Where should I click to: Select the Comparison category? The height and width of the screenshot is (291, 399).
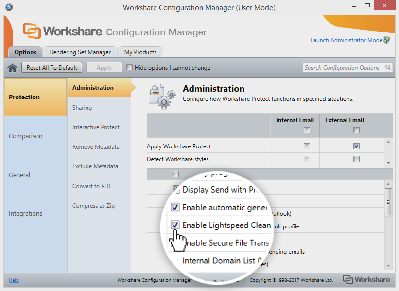35,136
